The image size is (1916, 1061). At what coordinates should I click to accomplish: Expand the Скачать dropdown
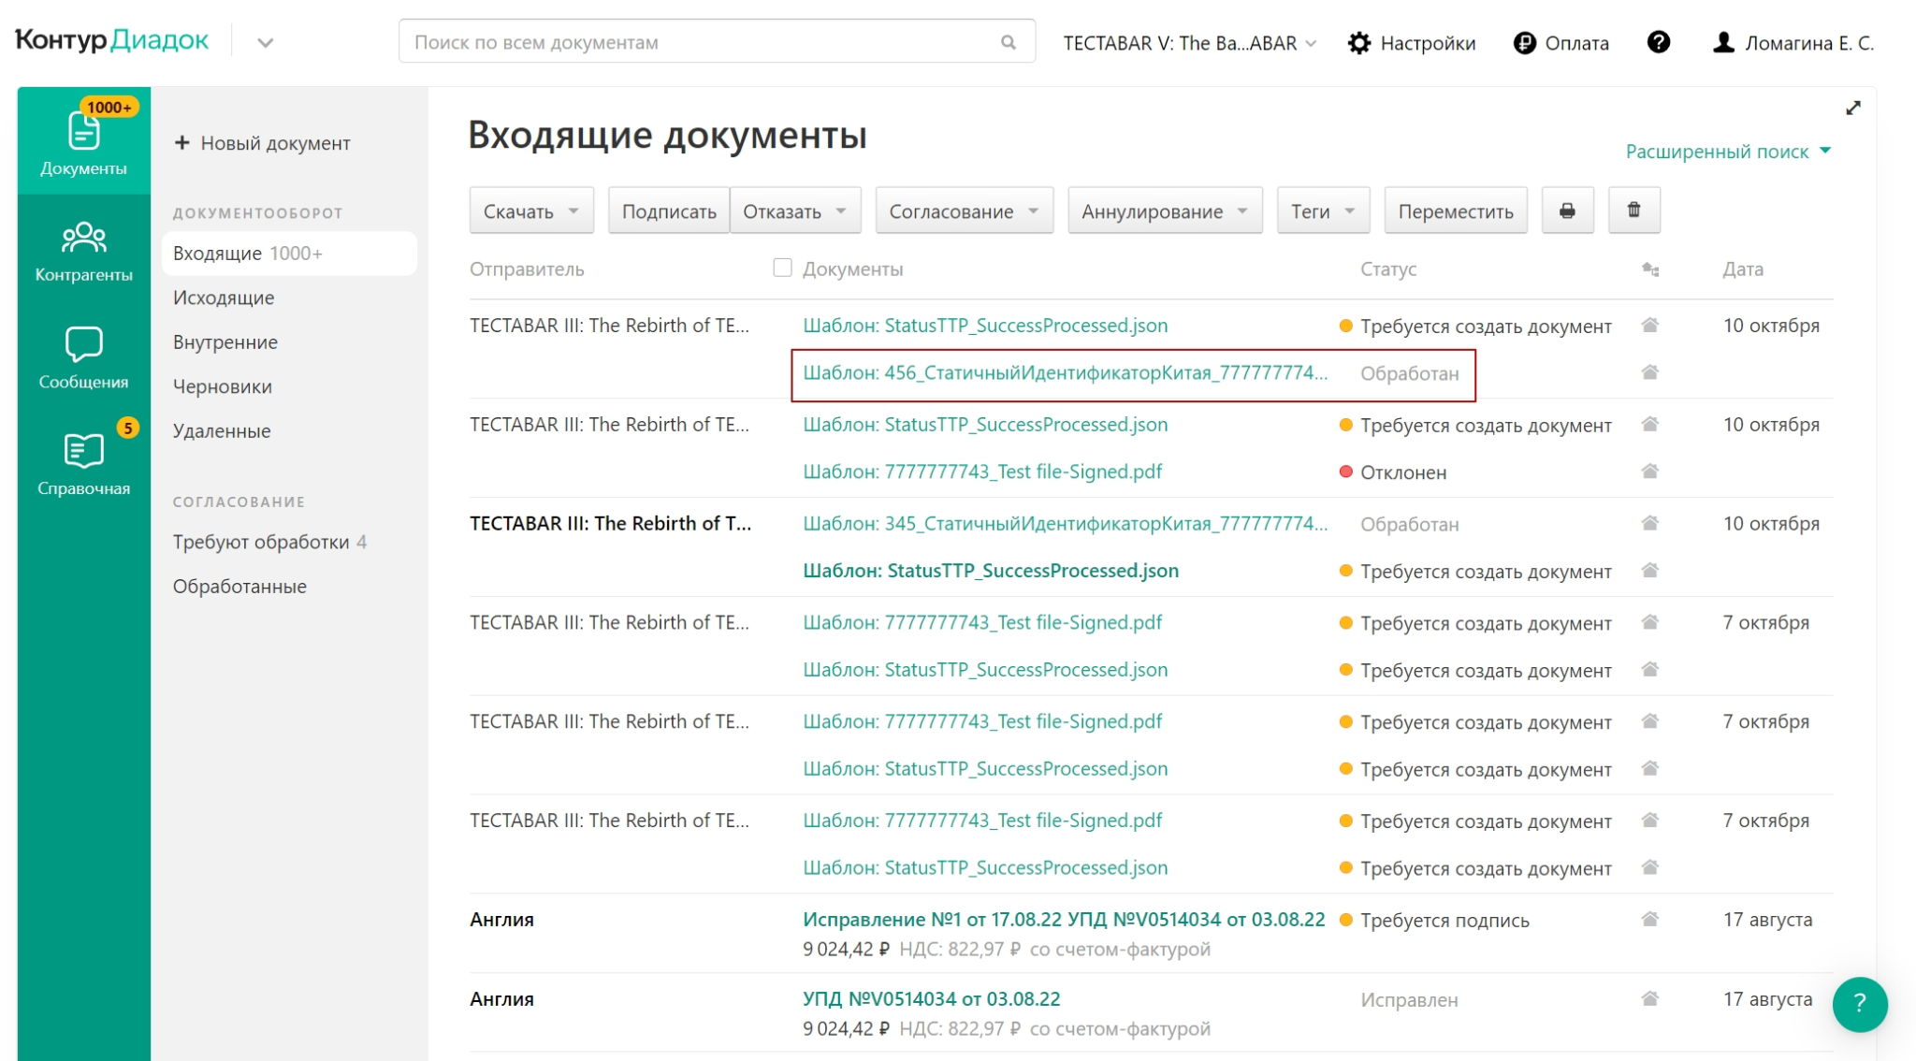click(x=530, y=211)
